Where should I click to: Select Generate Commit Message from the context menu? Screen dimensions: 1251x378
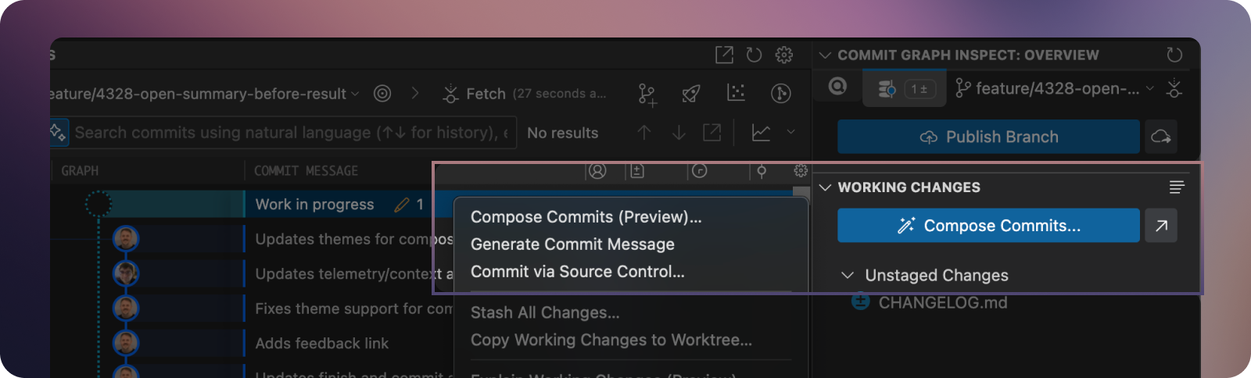[x=572, y=244]
